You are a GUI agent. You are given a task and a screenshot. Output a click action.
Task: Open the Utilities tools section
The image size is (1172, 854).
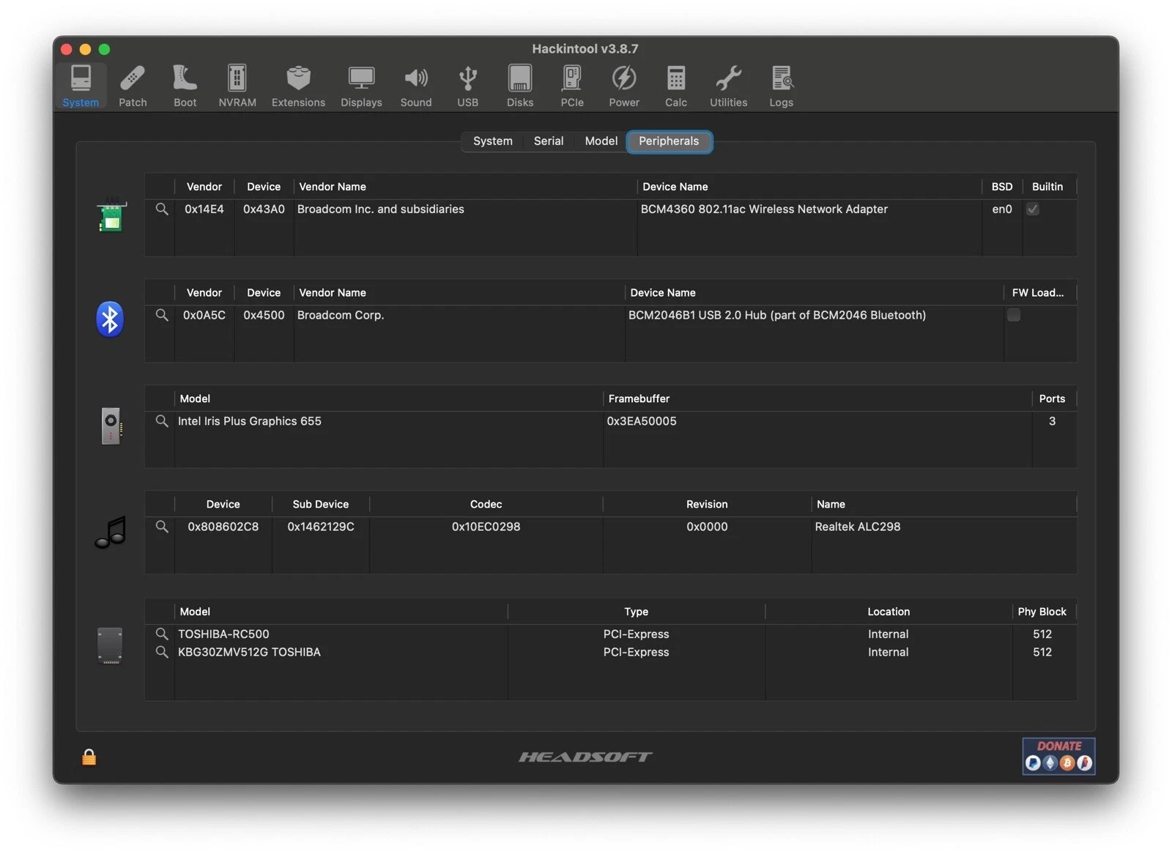pyautogui.click(x=728, y=86)
